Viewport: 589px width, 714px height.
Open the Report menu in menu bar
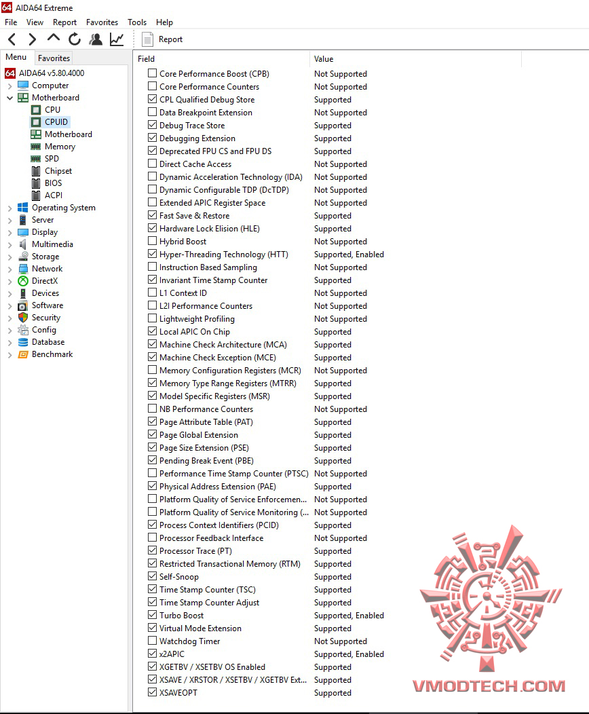64,22
